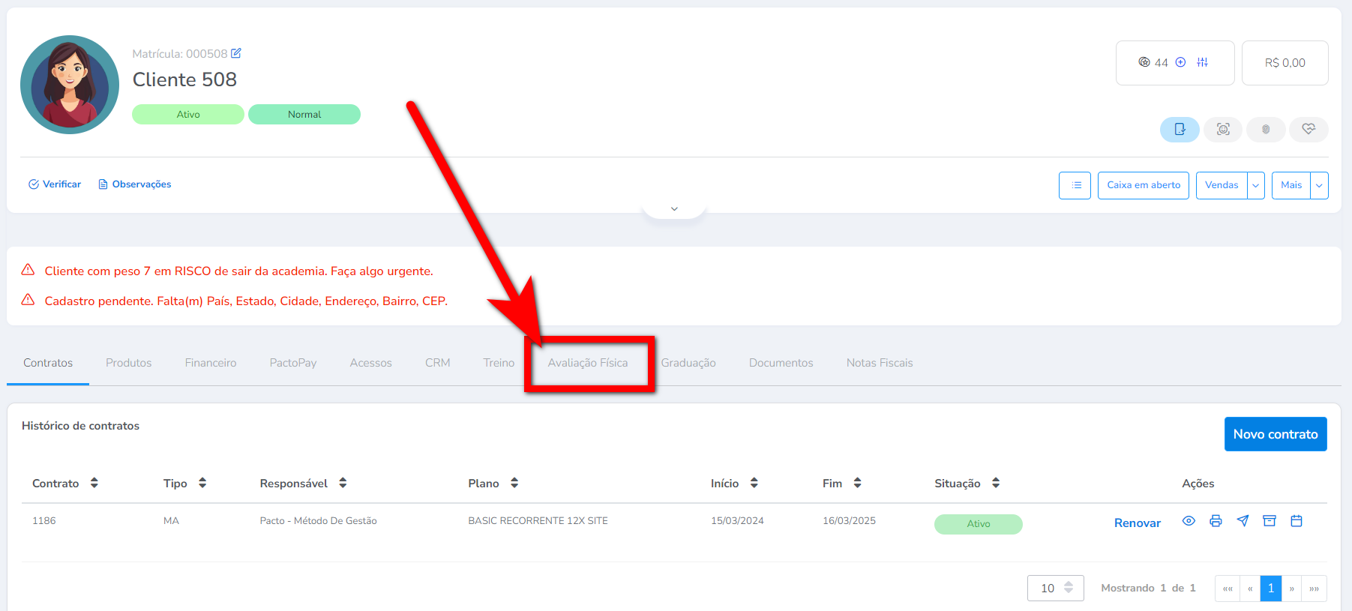Screen dimensions: 1352x611
Task: Click the facial recognition icon button
Action: [x=1223, y=129]
